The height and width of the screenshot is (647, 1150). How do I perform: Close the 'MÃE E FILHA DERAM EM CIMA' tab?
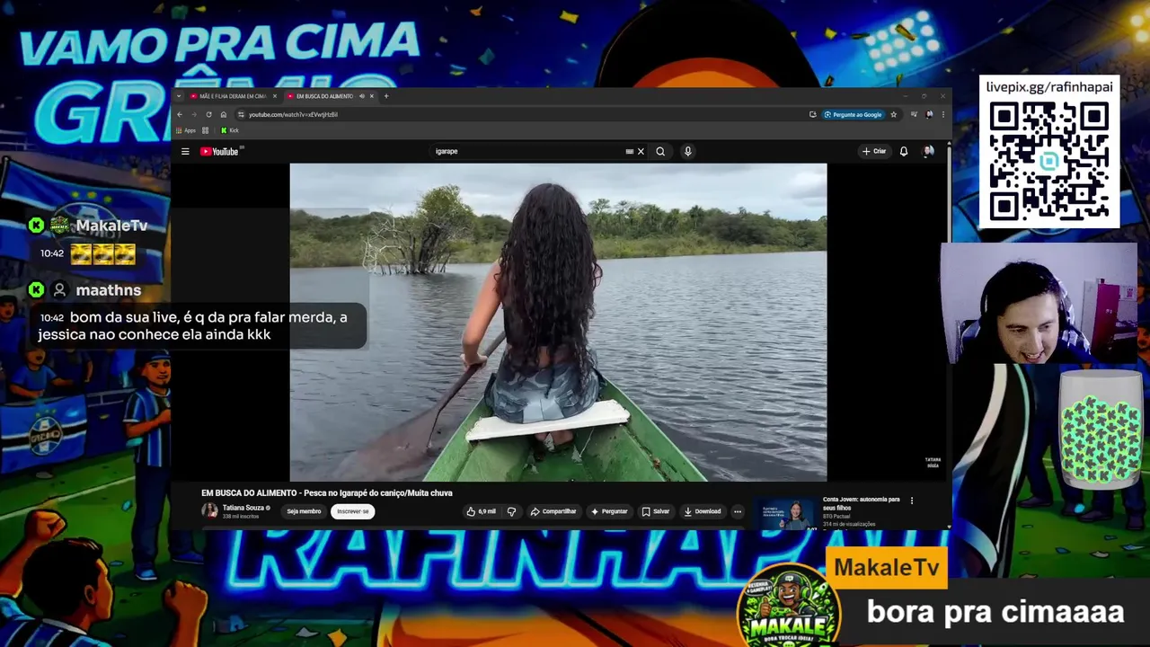click(x=275, y=96)
